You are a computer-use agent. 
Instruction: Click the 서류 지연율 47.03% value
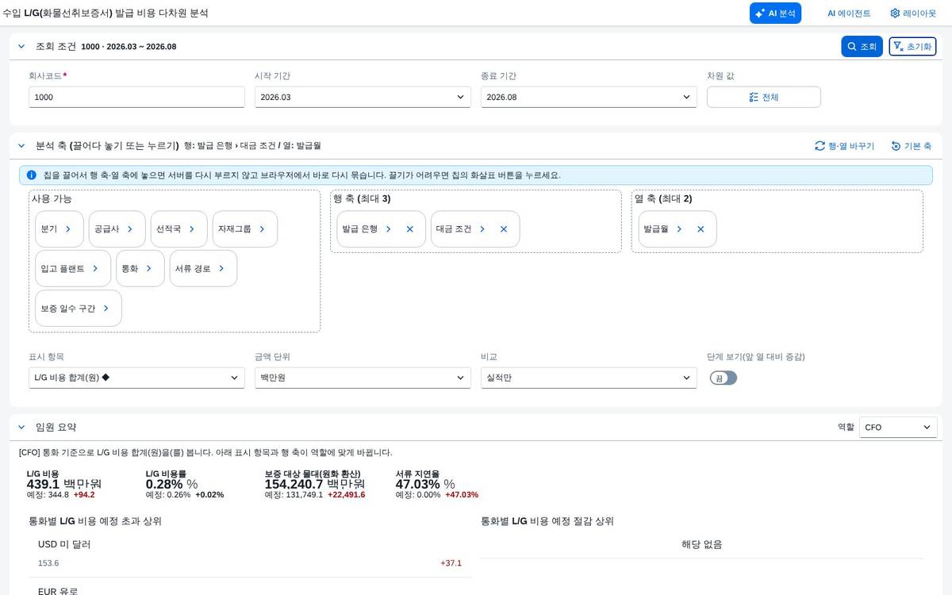(425, 484)
